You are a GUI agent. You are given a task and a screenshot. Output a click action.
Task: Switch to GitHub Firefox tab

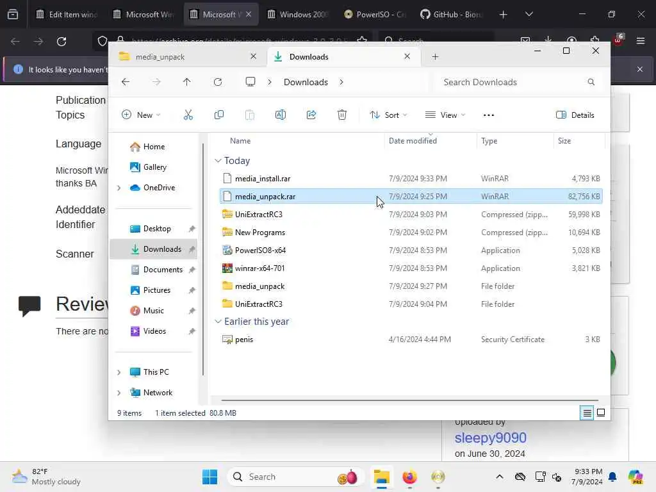click(x=452, y=14)
